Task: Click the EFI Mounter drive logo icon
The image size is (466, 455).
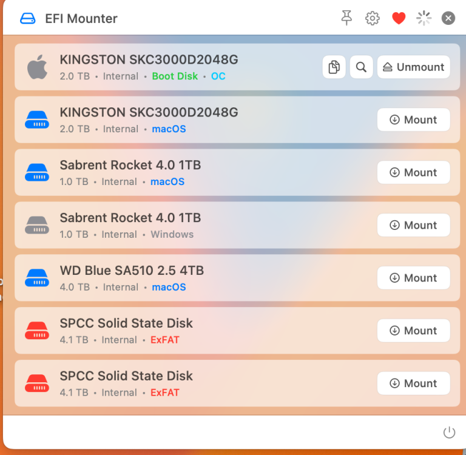Action: 28,18
